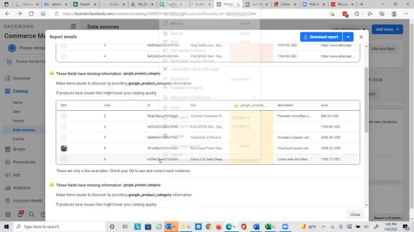Open the notifications bell in sidebar
414x232 pixels.
pos(20,214)
